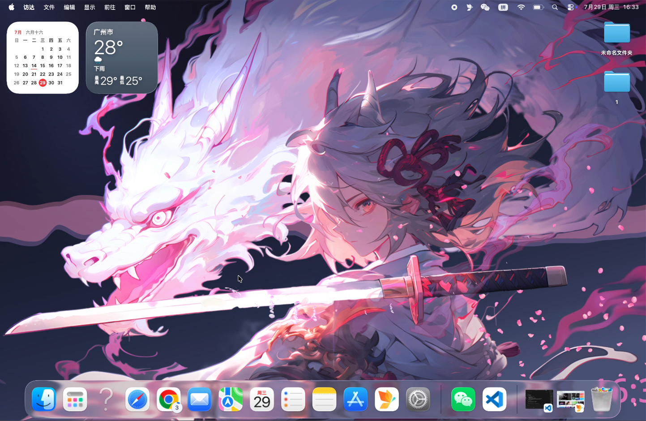Image resolution: width=646 pixels, height=421 pixels.
Task: Restore the minimized orange bird app window
Action: tap(570, 400)
